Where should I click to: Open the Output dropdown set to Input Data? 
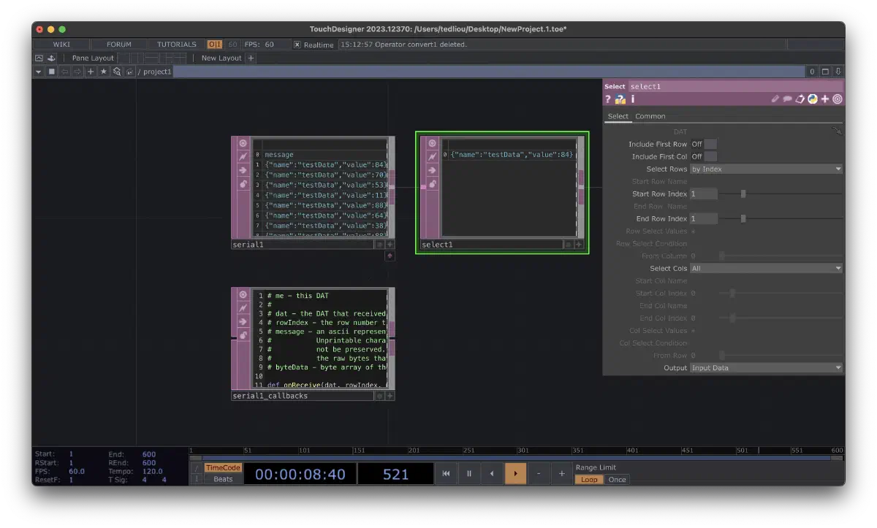tap(765, 367)
